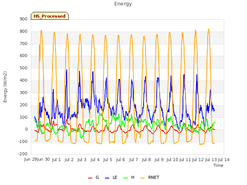The height and width of the screenshot is (185, 247).
Task: Click the Jul 6 x-axis date label
Action: pos(120,160)
